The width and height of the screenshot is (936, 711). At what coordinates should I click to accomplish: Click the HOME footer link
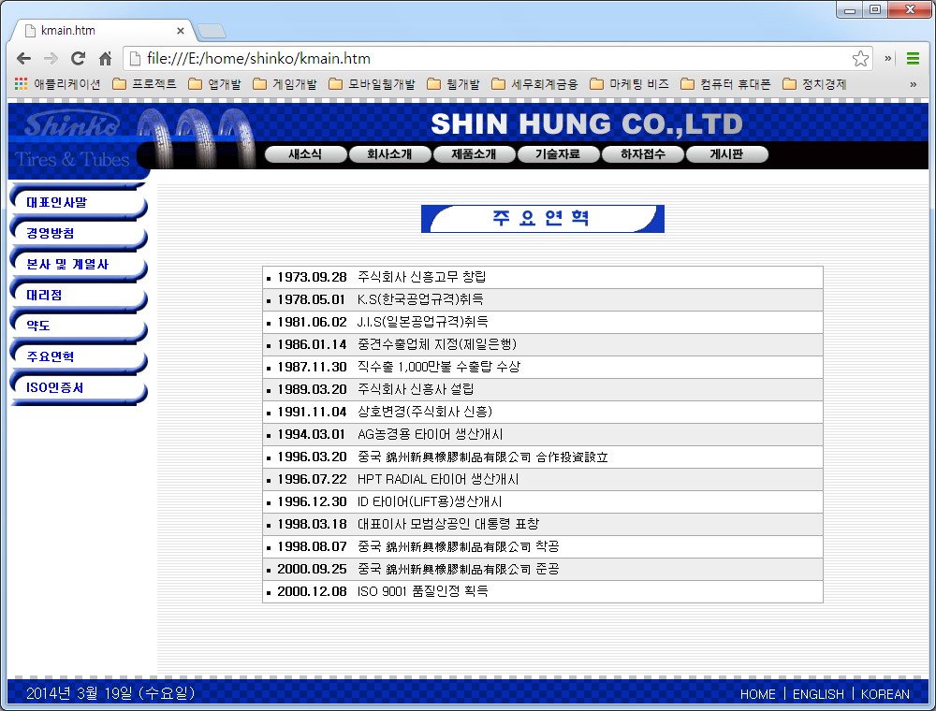pyautogui.click(x=757, y=694)
